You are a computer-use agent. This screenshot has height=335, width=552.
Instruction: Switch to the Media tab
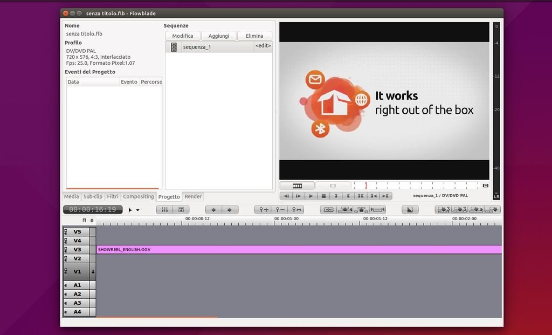pos(71,197)
